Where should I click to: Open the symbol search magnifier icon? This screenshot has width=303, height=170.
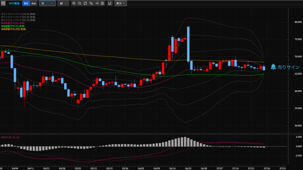(x=3, y=3)
